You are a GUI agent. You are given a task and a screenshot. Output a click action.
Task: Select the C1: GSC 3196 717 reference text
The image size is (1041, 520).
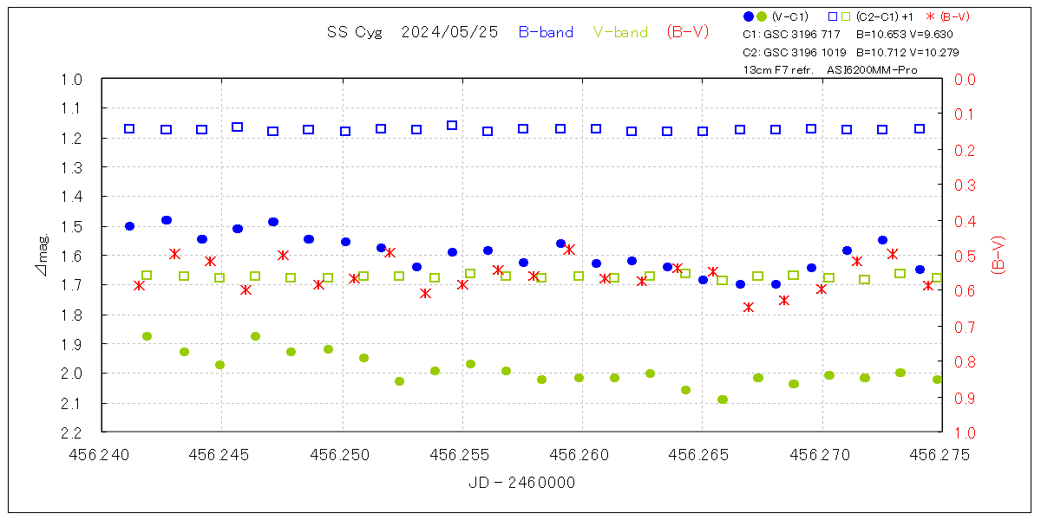pos(791,35)
